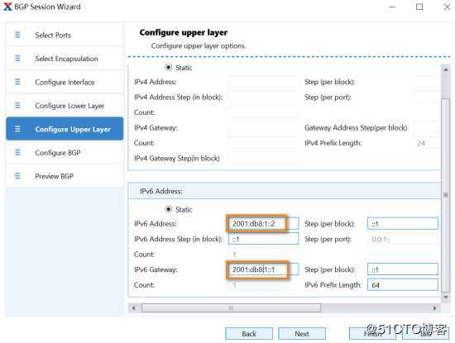Click the IPv6 Address section header

(285, 191)
